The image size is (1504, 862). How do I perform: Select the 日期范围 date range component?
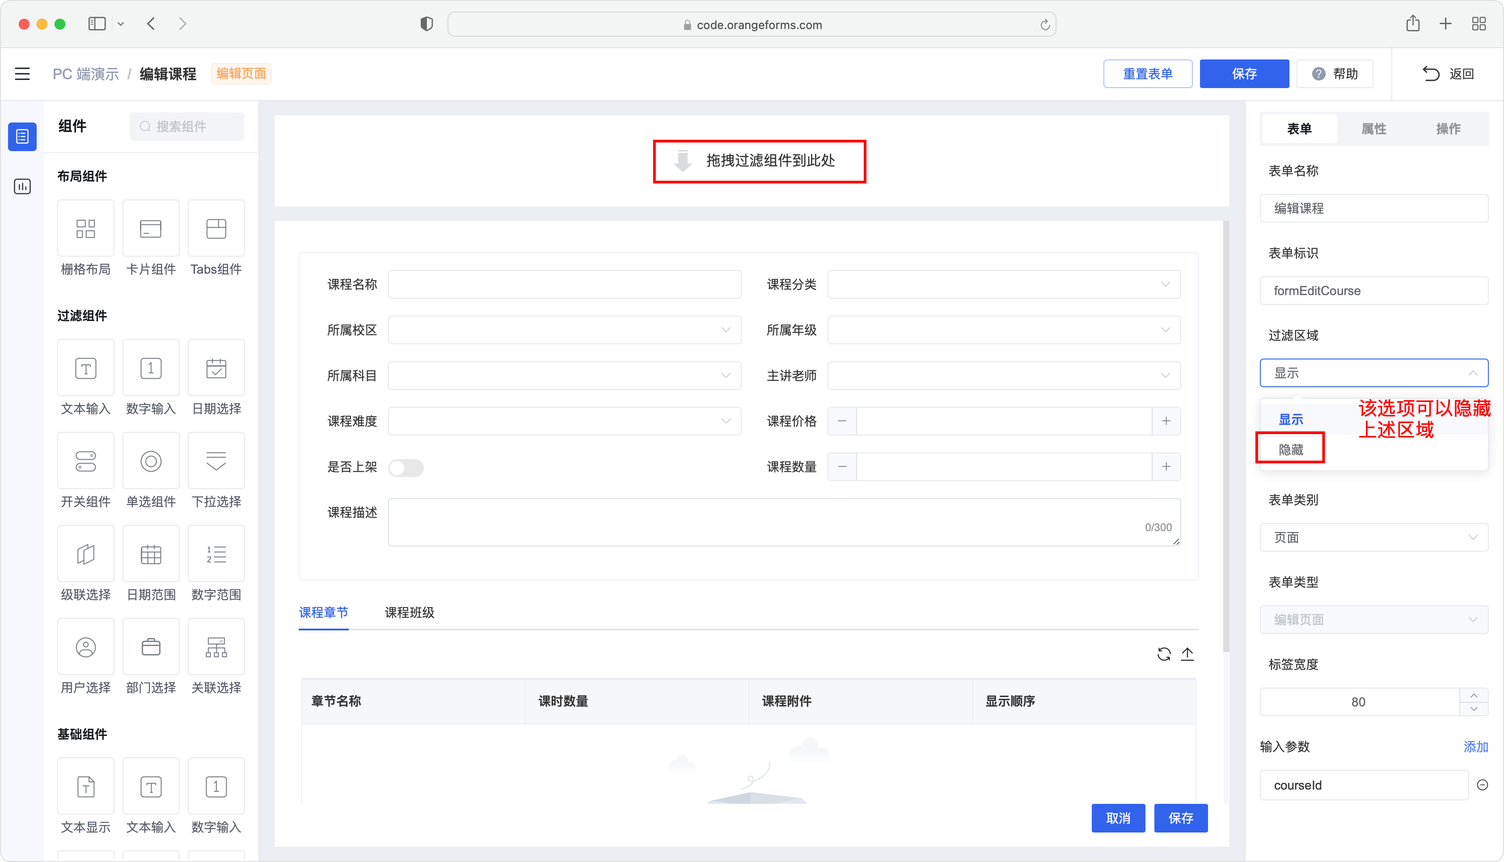150,554
